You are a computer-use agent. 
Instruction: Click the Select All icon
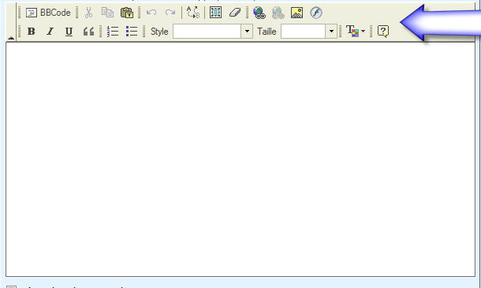tap(215, 13)
